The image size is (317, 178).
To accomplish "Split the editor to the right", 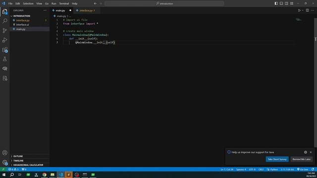I will [x=307, y=10].
